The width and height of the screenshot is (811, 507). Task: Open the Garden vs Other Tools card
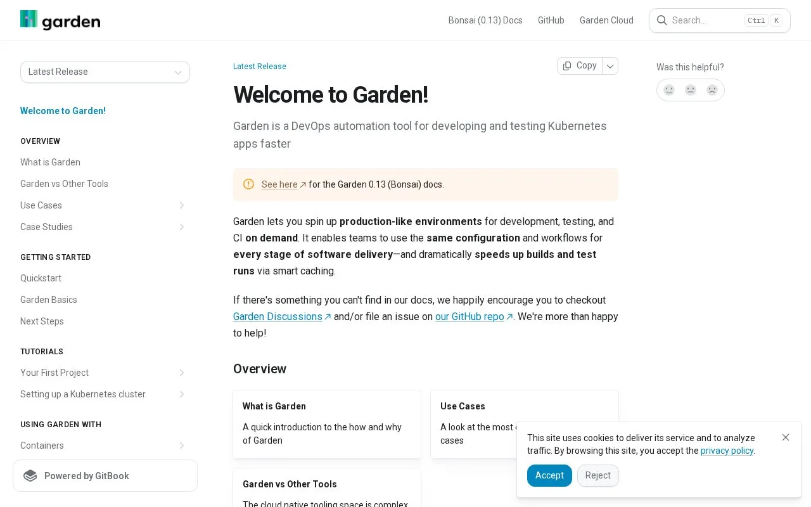tap(327, 488)
